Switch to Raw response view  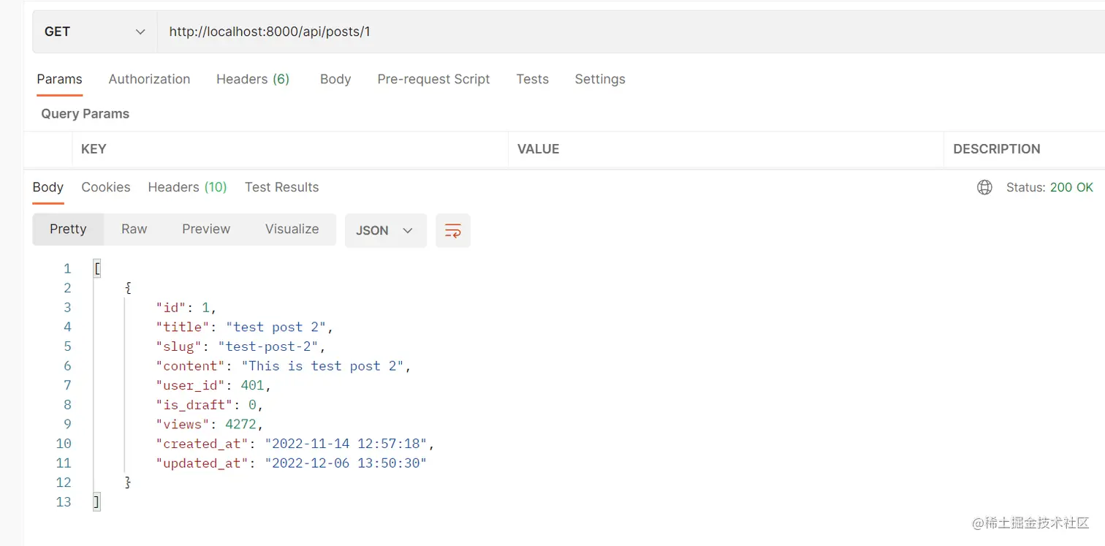click(x=134, y=229)
